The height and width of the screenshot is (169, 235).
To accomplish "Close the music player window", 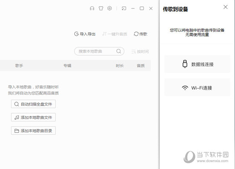I will (x=151, y=9).
